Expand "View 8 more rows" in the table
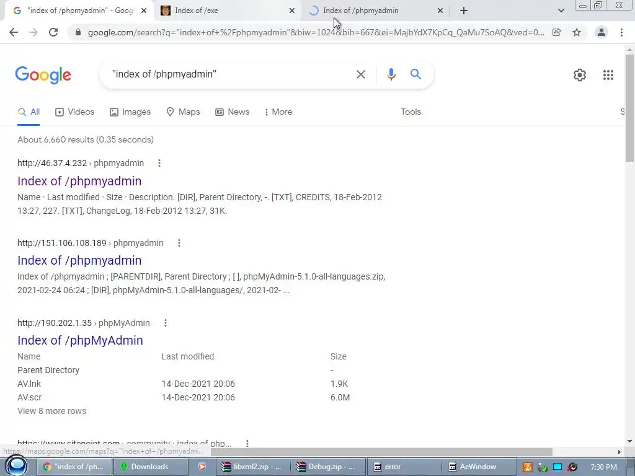This screenshot has height=476, width=635. [52, 412]
